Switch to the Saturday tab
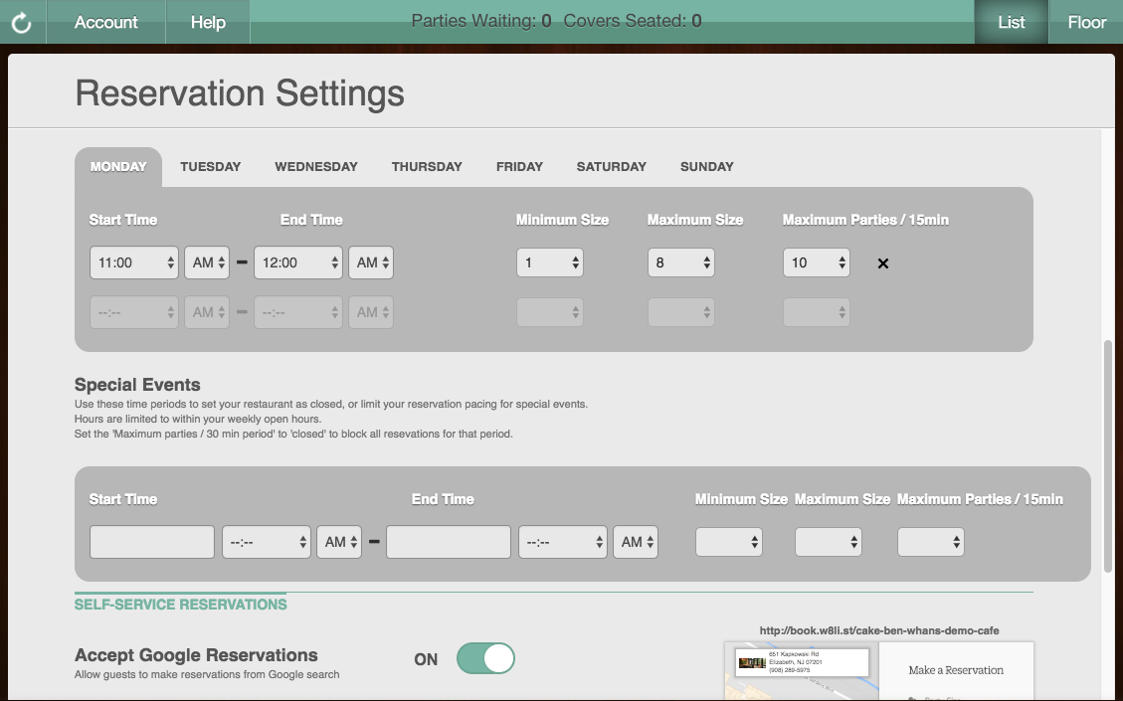Image resolution: width=1123 pixels, height=701 pixels. 612,167
